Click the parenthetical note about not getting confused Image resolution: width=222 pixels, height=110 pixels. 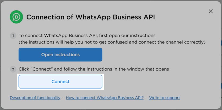112,42
